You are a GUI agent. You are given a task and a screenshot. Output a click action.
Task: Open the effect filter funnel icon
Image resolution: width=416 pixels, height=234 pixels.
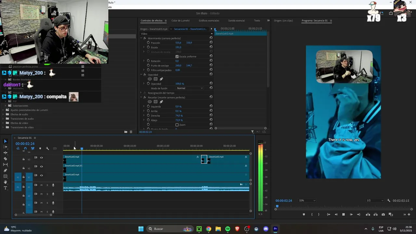[x=253, y=132]
